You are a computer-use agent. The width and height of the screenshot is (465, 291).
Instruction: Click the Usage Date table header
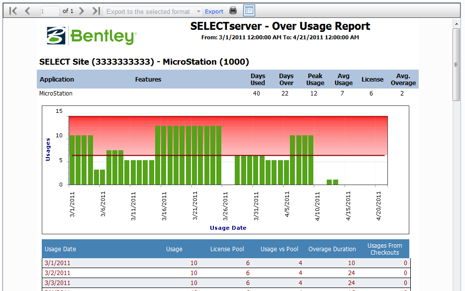pyautogui.click(x=60, y=249)
